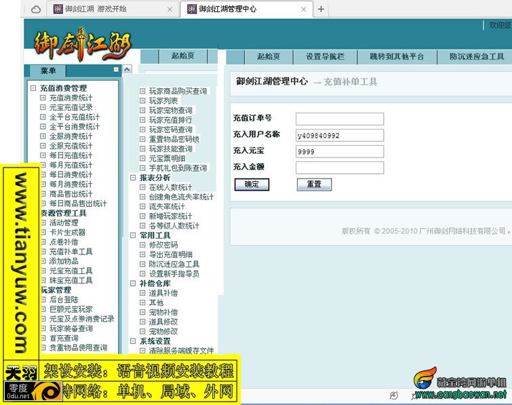Click icon beside 全平台充值统计

(43, 117)
